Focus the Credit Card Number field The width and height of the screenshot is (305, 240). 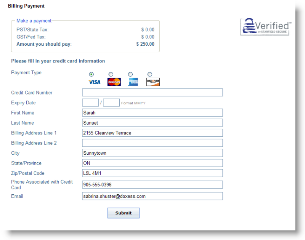[x=152, y=93]
